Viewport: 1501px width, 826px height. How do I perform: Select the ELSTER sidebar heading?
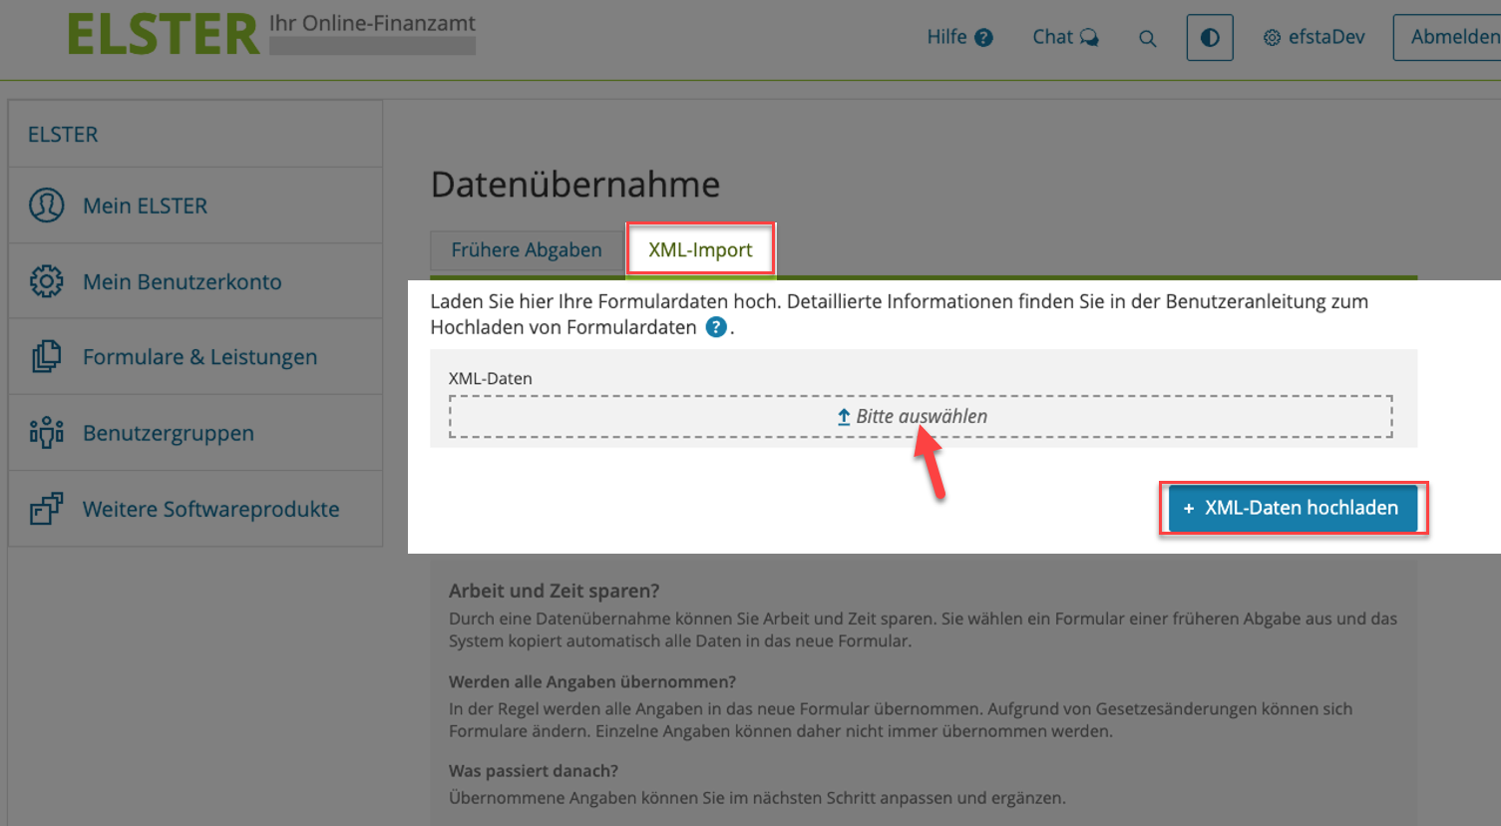pos(63,135)
